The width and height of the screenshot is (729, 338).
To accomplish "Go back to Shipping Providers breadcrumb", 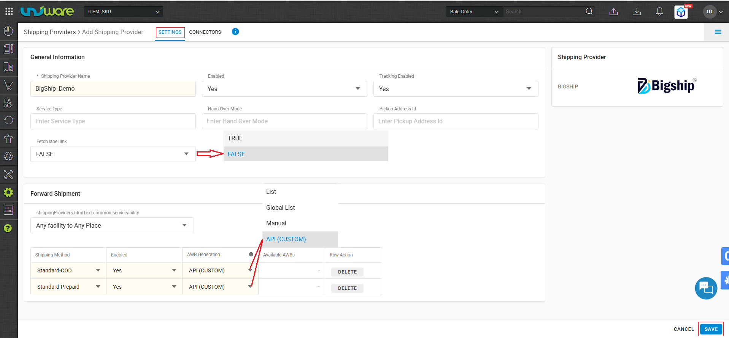I will [50, 32].
